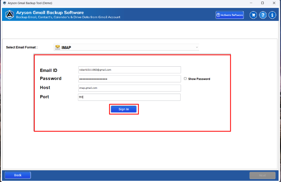Screen dimensions: 281x182
Task: Click the Email ID input field
Action: [130, 70]
